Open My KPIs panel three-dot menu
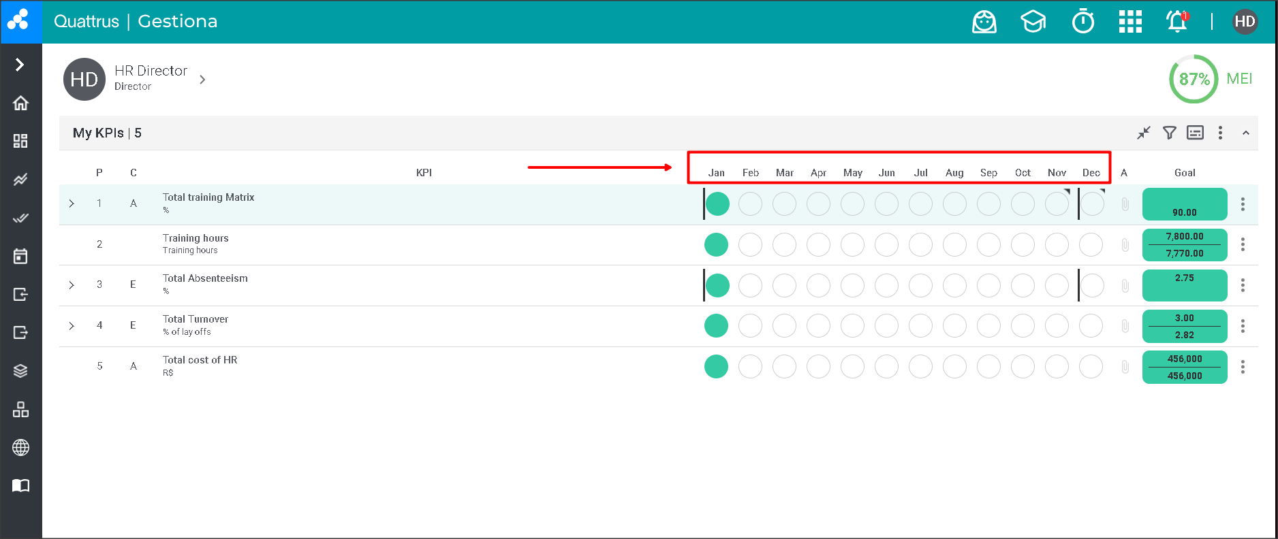 pos(1220,133)
